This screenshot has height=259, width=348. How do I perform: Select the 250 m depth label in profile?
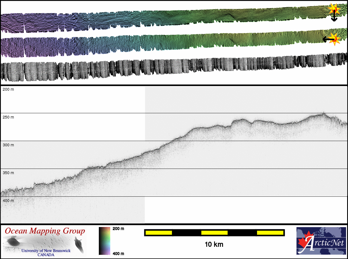tap(8, 117)
